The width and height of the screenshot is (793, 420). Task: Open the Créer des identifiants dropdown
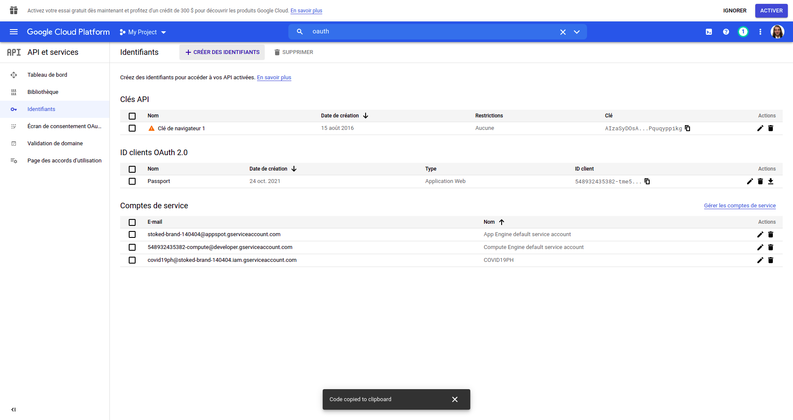[222, 52]
